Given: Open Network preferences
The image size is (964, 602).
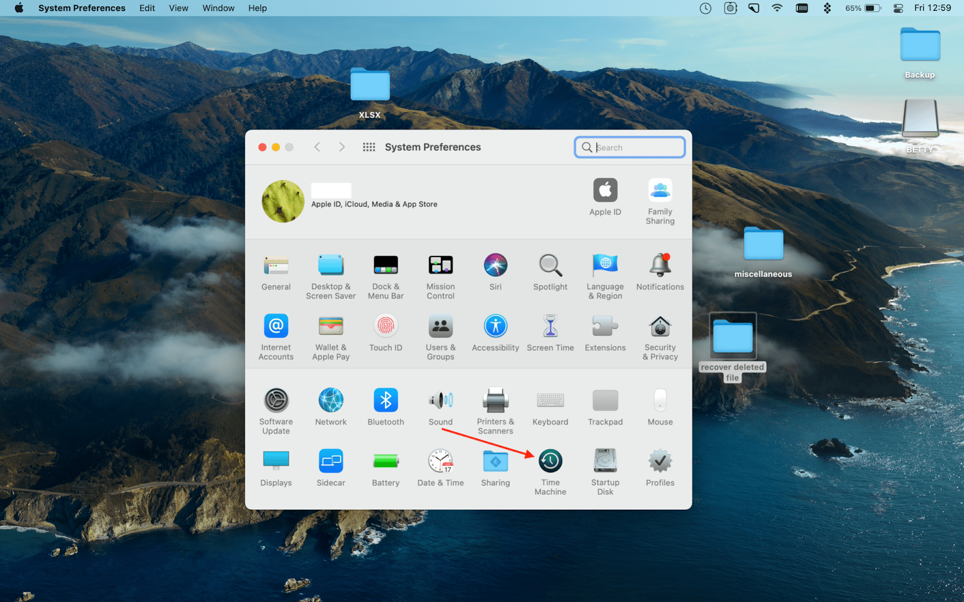Looking at the screenshot, I should (x=331, y=407).
